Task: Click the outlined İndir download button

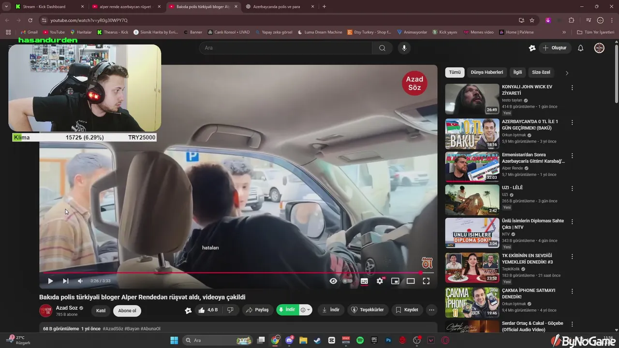Action: pos(331,310)
